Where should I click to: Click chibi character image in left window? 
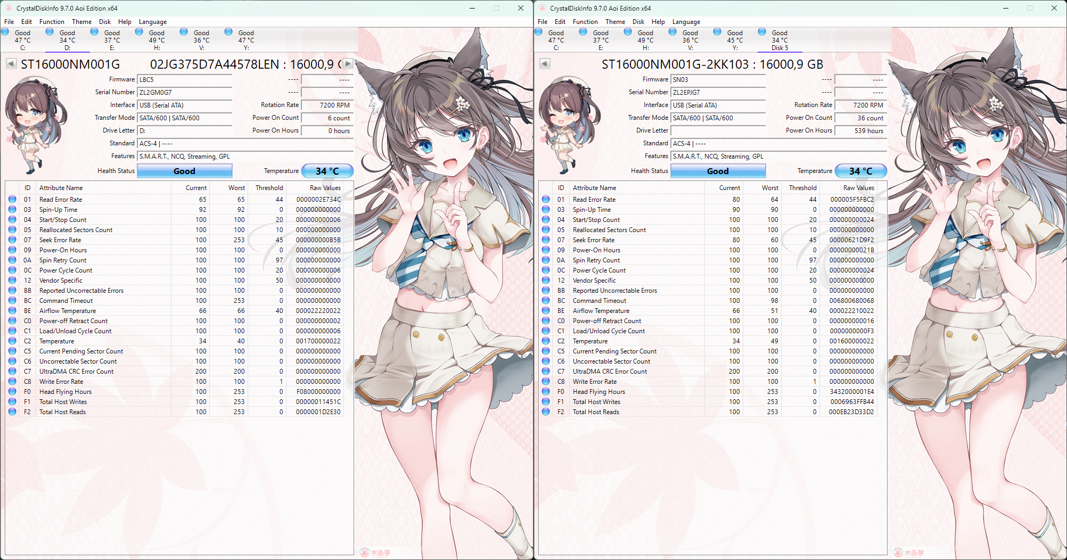coord(35,126)
